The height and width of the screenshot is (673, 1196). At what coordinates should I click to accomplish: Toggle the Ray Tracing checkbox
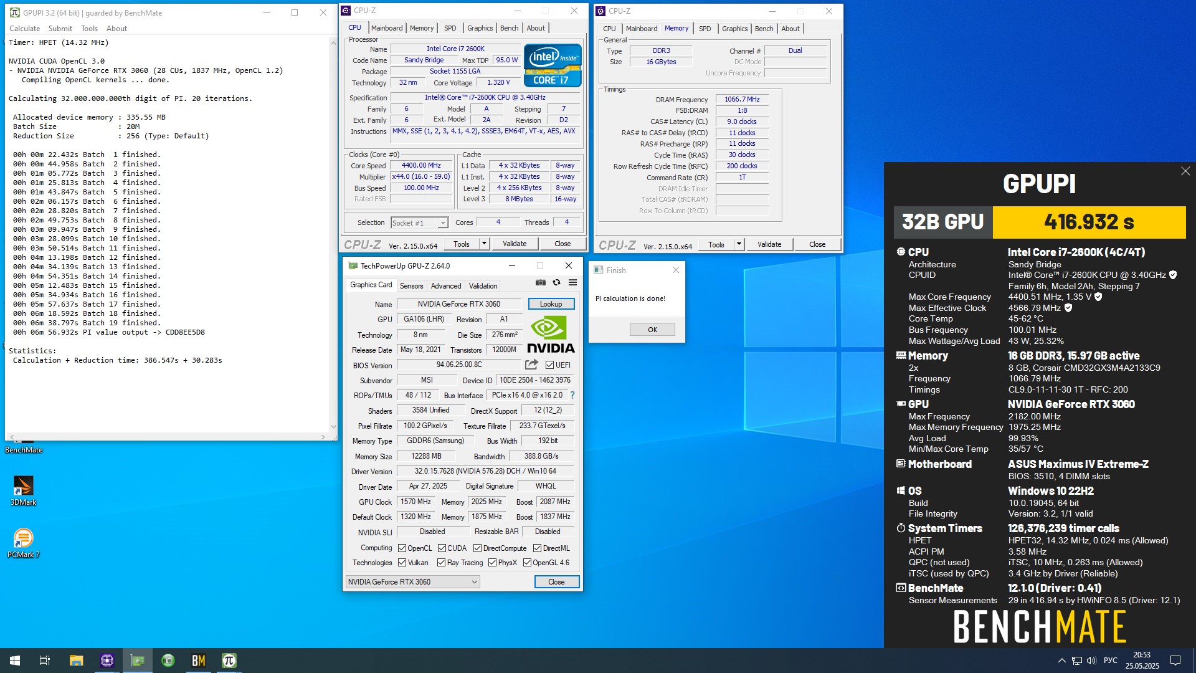point(442,563)
